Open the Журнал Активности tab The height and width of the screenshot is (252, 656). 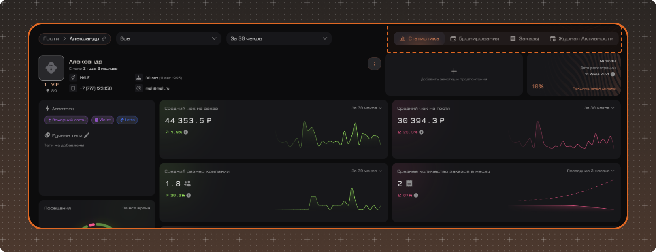point(581,38)
